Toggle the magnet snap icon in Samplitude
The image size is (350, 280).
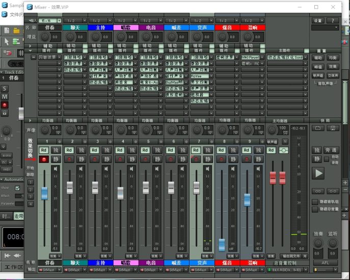point(7,53)
